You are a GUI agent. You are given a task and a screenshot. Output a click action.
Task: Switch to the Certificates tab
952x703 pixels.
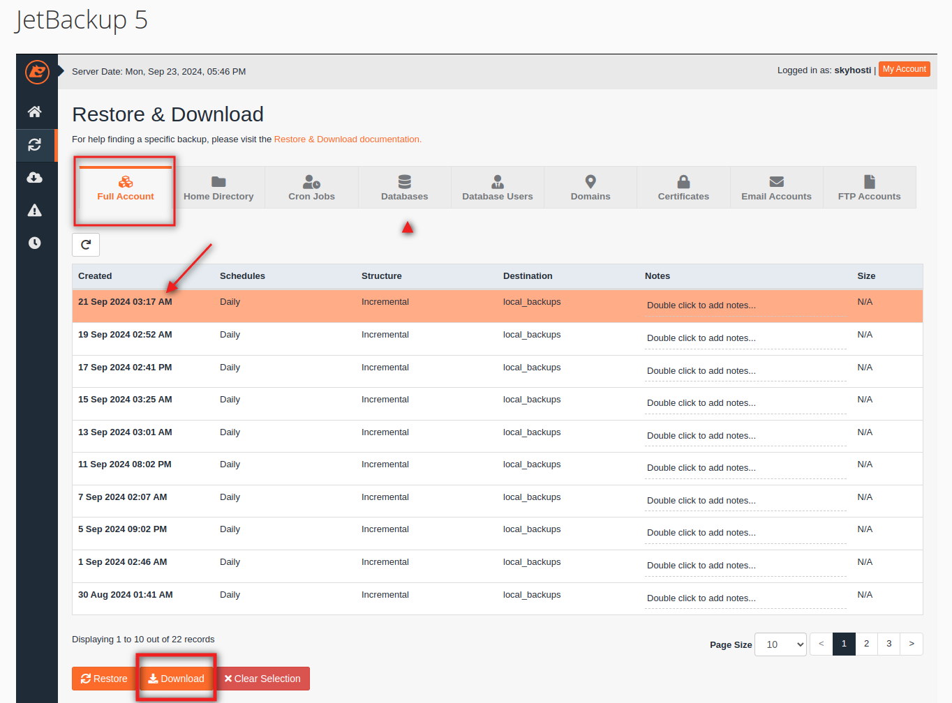click(683, 188)
